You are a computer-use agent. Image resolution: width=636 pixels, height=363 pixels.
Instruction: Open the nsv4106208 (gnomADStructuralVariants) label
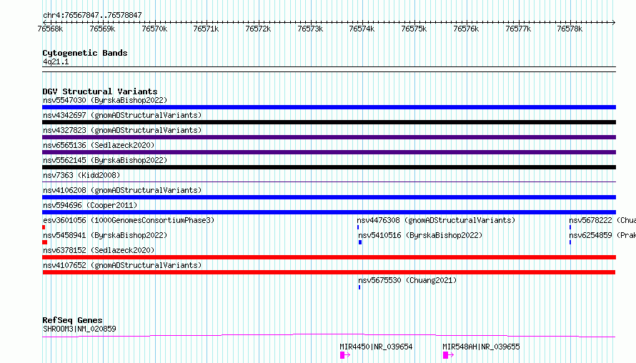point(122,190)
